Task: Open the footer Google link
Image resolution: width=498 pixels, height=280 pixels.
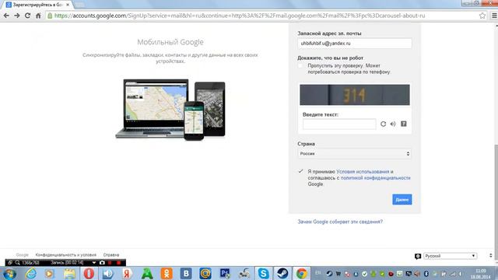Action: click(23, 255)
